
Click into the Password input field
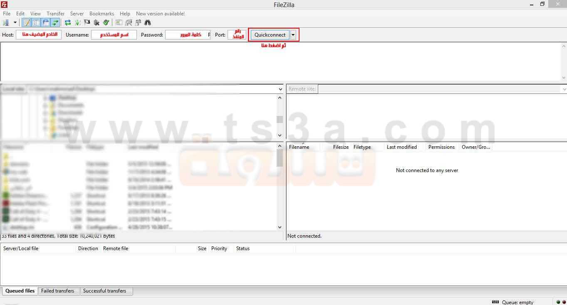click(188, 35)
